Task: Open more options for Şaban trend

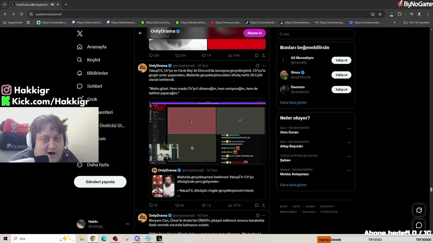Action: [349, 157]
